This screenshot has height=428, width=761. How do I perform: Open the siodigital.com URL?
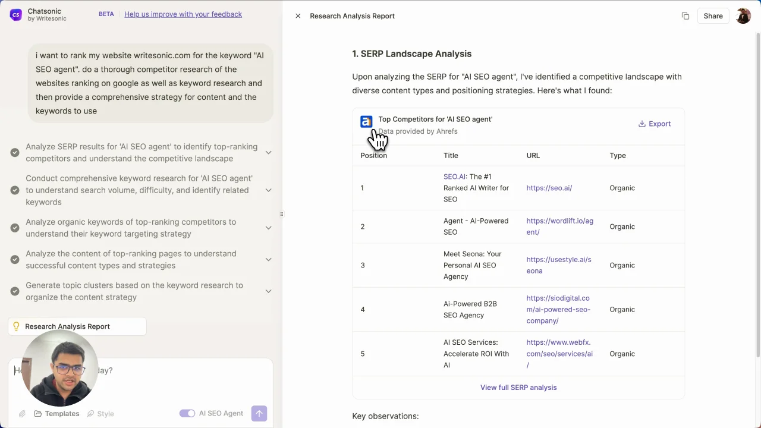(x=558, y=309)
